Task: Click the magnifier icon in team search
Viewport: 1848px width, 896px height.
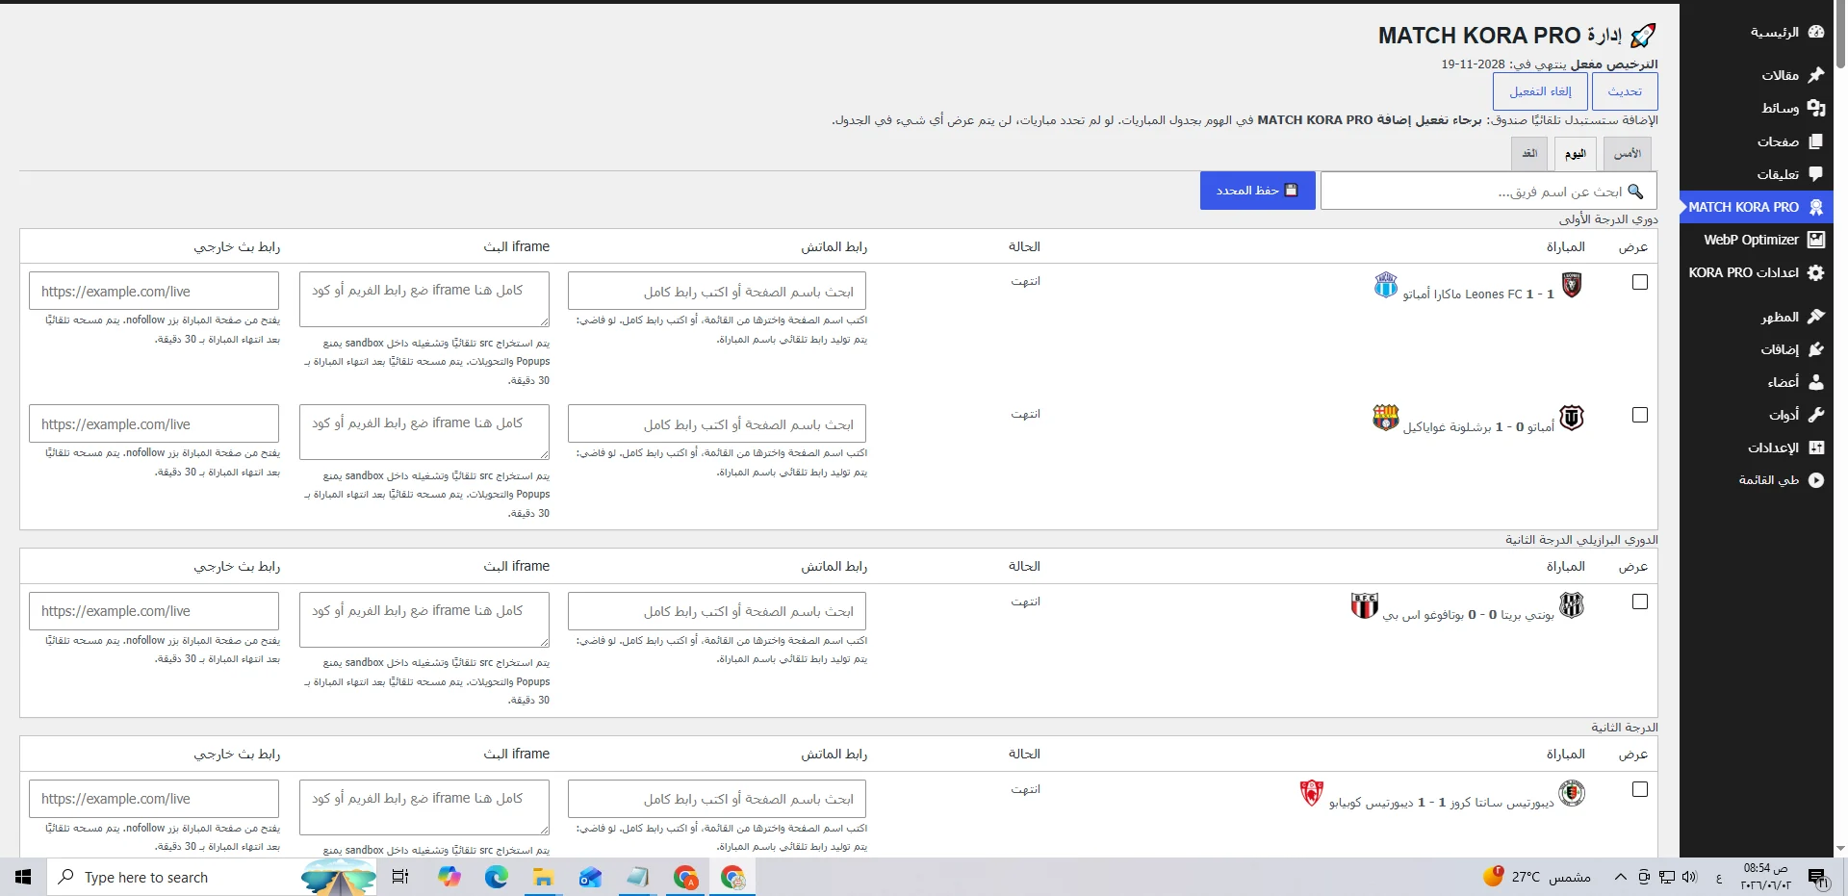Action: click(x=1635, y=191)
